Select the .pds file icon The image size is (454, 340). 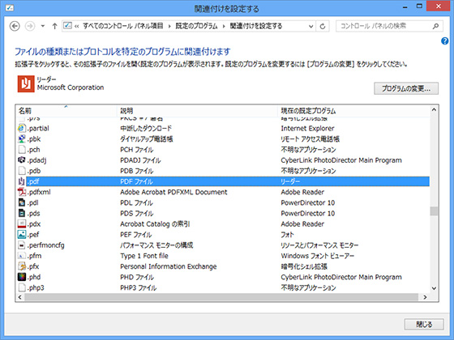click(22, 213)
